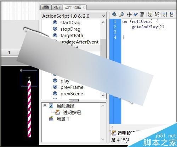Select the play action

tap(65, 81)
